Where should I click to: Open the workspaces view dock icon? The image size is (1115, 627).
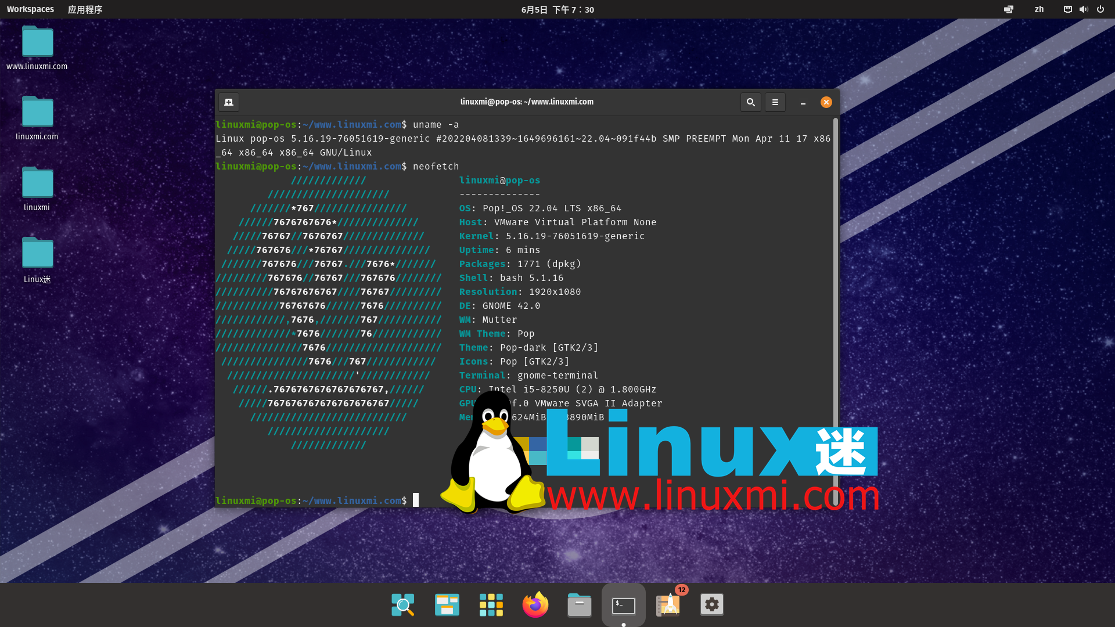[x=447, y=605]
